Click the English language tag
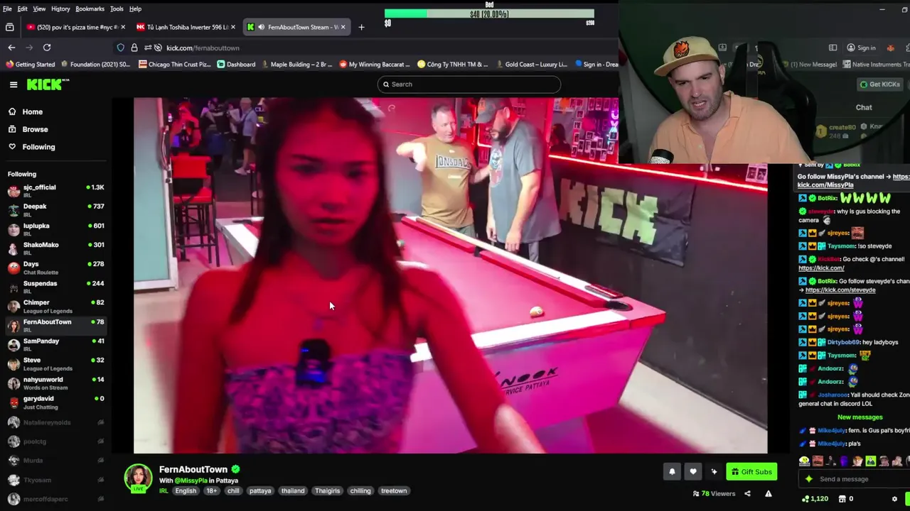910x511 pixels. click(186, 490)
